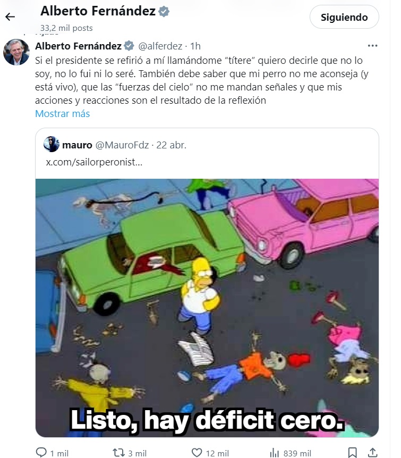The width and height of the screenshot is (401, 458).
Task: Click the verified badge beside header name
Action: coord(164,11)
